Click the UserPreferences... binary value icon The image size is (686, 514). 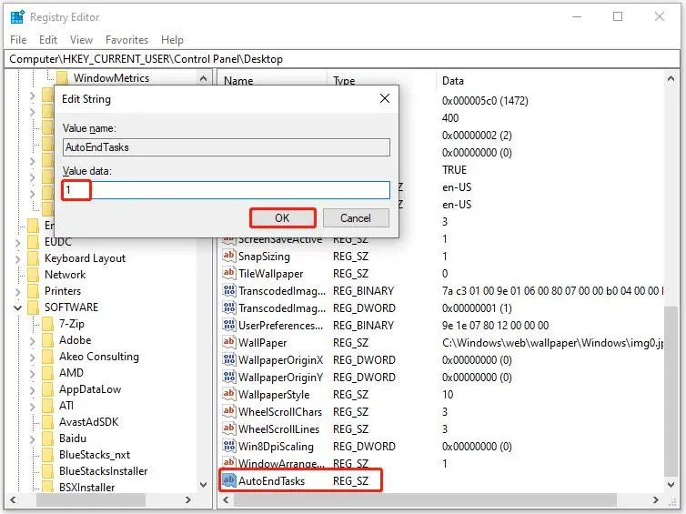228,325
